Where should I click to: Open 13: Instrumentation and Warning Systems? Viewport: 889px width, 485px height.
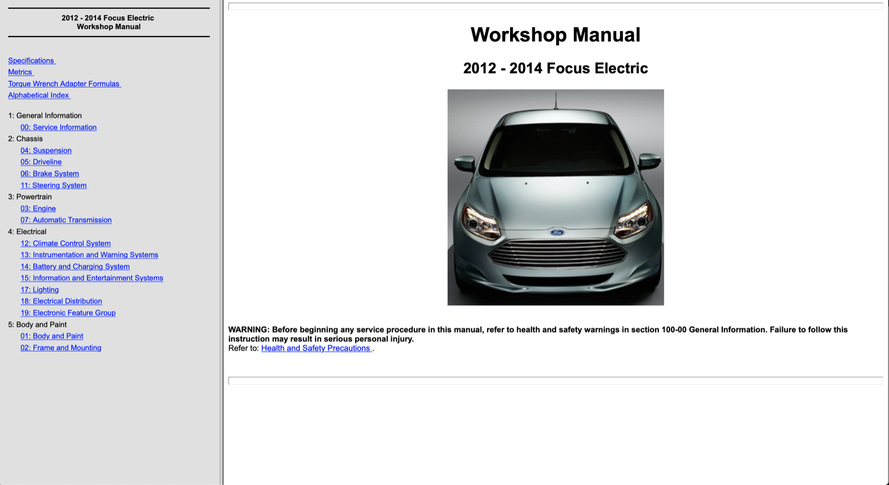point(89,255)
